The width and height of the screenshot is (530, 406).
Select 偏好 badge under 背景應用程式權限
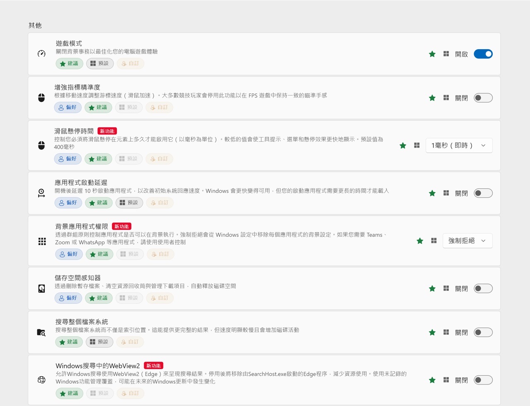69,254
